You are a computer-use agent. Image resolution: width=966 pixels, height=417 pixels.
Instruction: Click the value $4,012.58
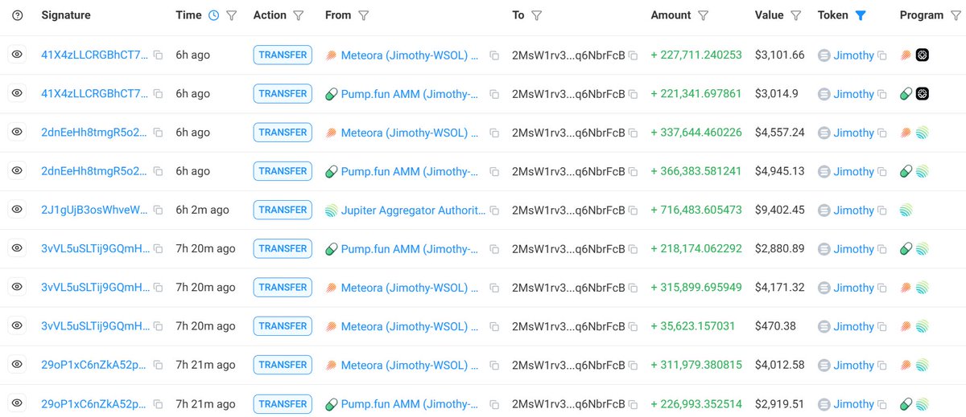(780, 365)
